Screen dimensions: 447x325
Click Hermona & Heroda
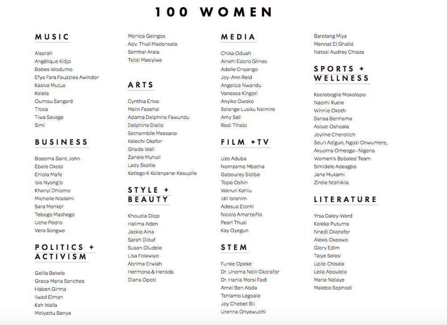[x=151, y=272]
